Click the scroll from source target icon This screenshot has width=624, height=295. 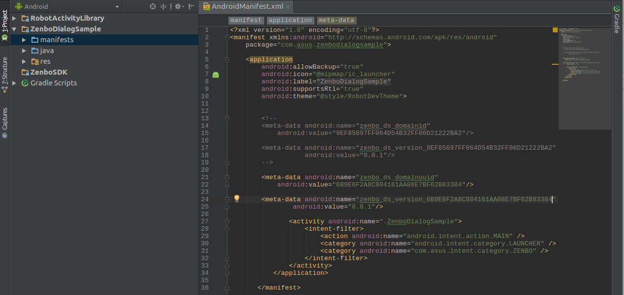pyautogui.click(x=153, y=6)
